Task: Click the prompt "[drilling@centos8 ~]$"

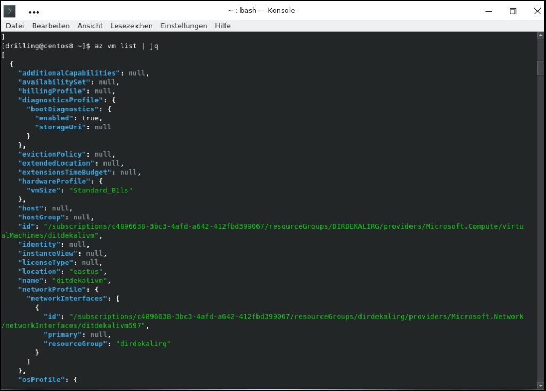Action: click(46, 46)
